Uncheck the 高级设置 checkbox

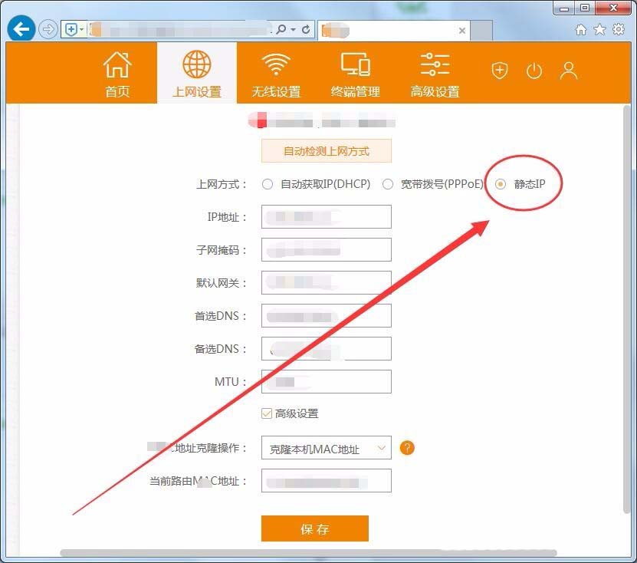click(268, 413)
